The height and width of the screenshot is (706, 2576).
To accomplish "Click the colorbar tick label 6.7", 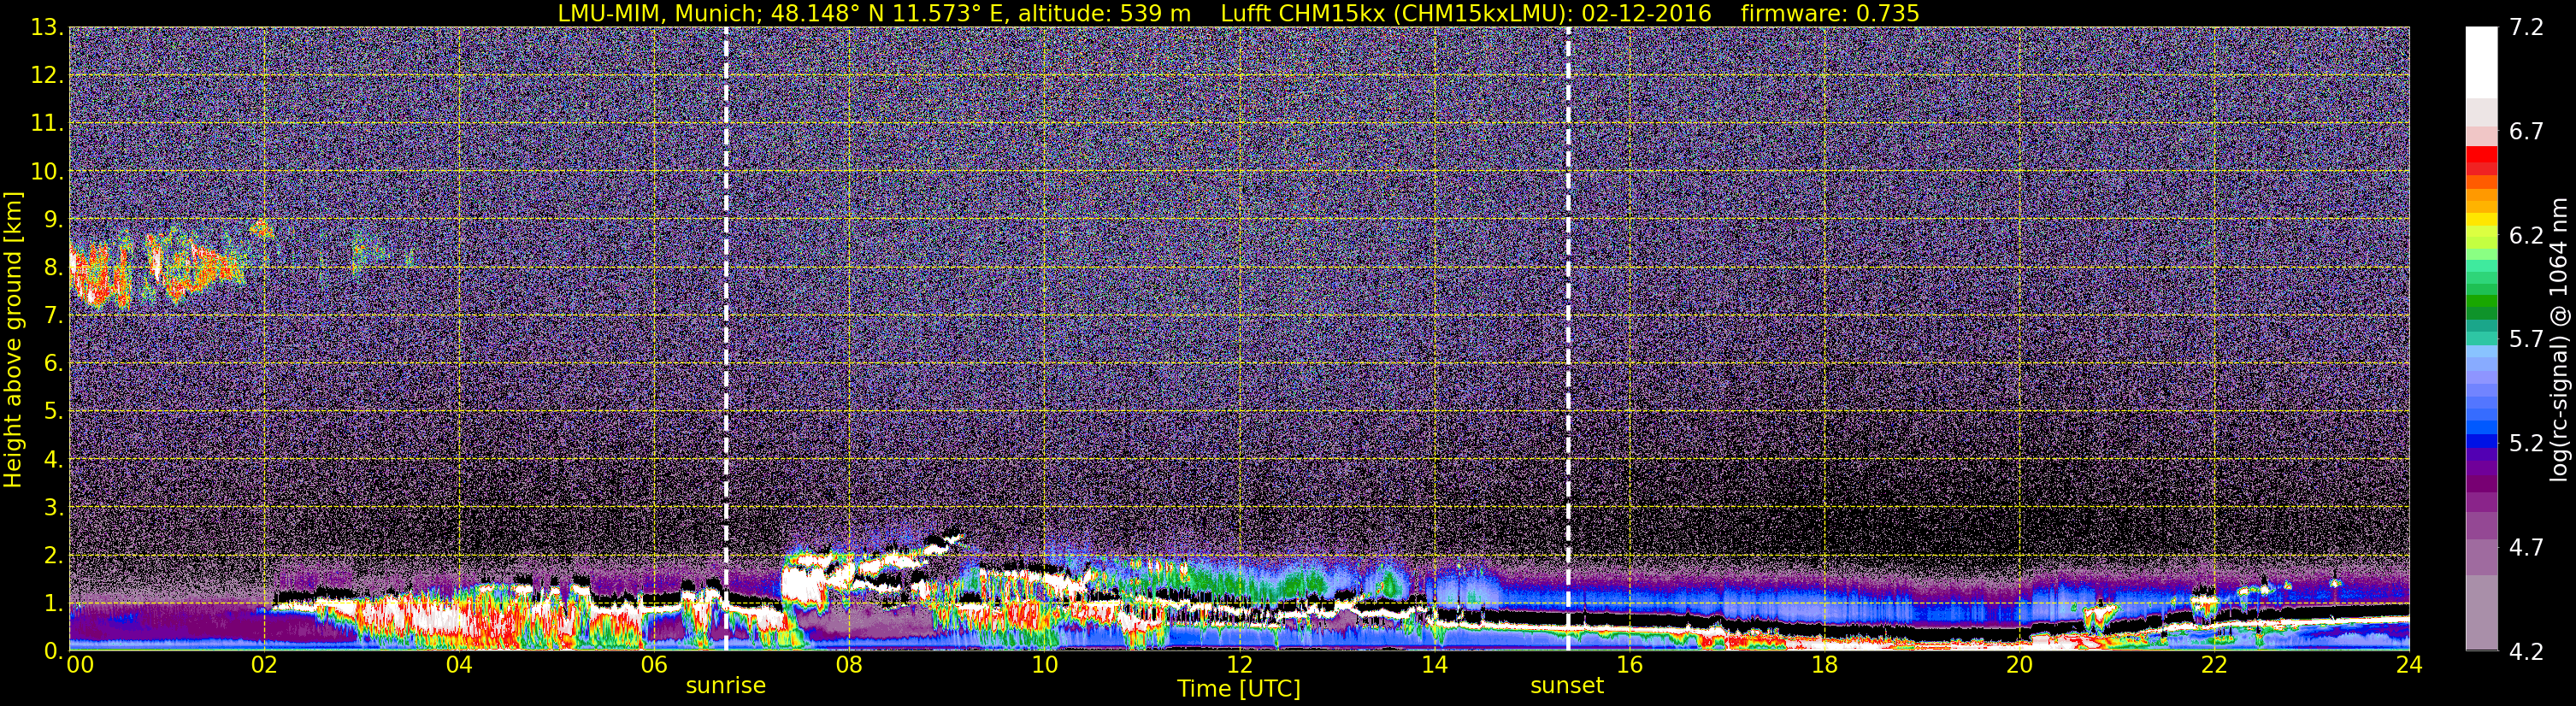I will 2526,132.
